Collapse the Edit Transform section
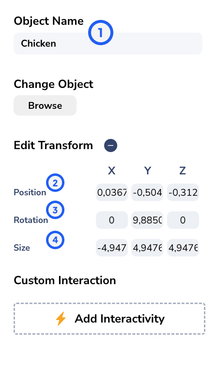 [110, 145]
